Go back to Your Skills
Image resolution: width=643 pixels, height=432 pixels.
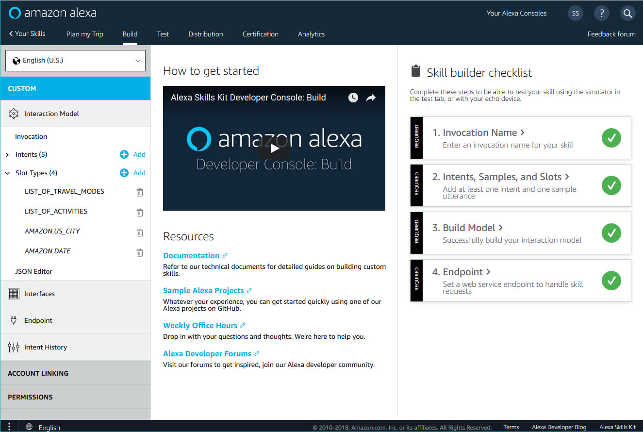[x=27, y=33]
